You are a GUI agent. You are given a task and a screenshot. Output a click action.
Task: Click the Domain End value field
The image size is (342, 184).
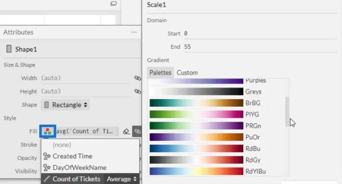pyautogui.click(x=260, y=47)
